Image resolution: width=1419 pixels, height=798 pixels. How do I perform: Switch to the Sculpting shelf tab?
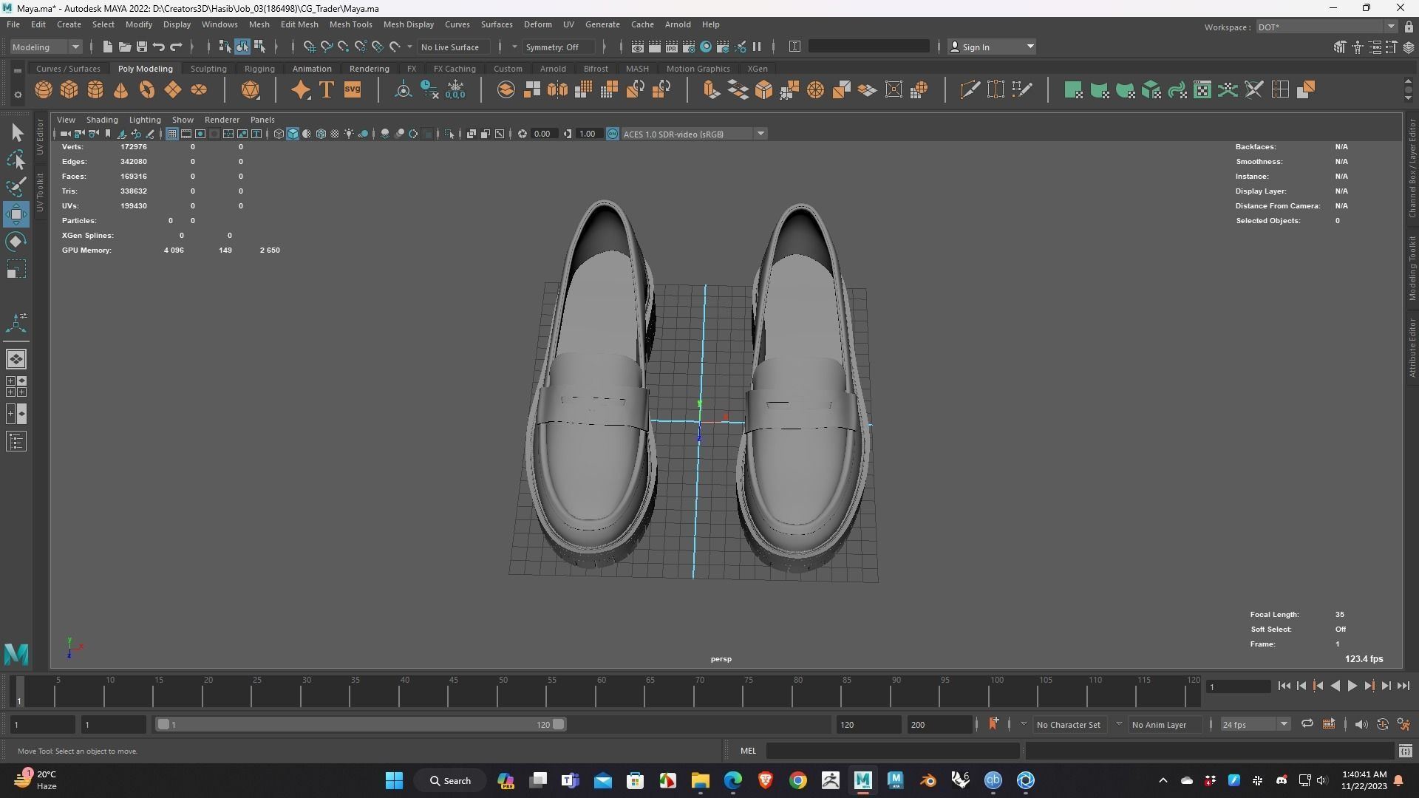[208, 69]
